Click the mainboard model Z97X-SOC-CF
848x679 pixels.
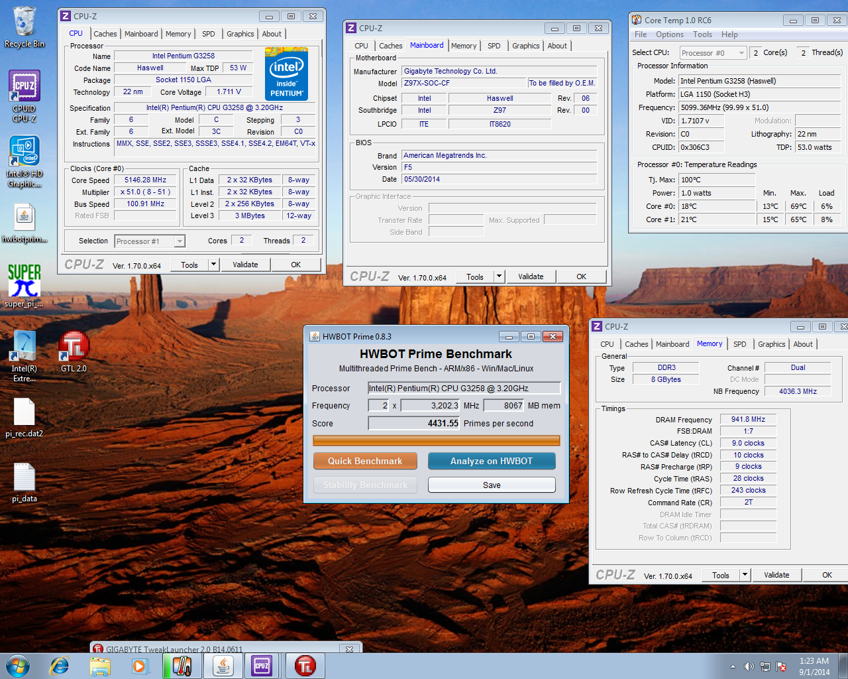pyautogui.click(x=464, y=83)
